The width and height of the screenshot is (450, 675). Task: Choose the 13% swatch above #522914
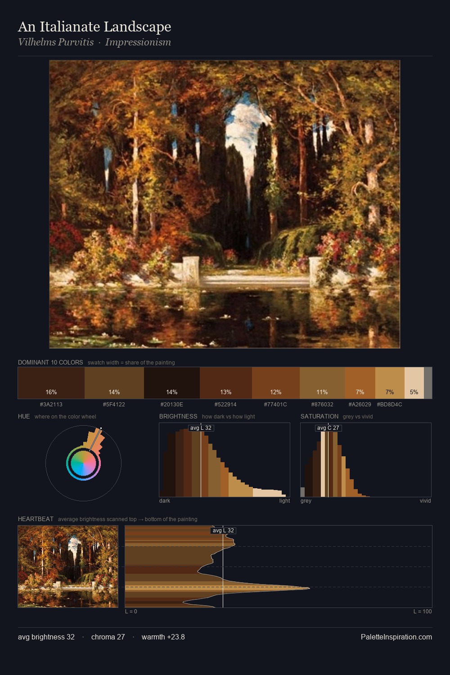pyautogui.click(x=226, y=383)
